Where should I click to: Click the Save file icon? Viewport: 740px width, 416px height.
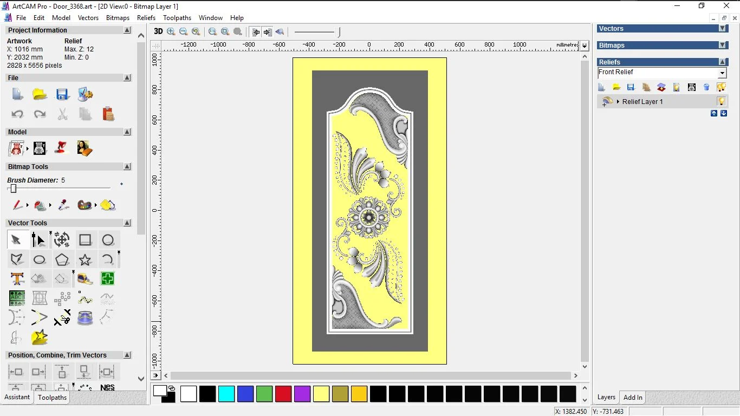tap(62, 94)
